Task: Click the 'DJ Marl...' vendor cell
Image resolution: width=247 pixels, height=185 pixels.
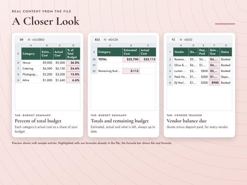Action: tap(181, 83)
